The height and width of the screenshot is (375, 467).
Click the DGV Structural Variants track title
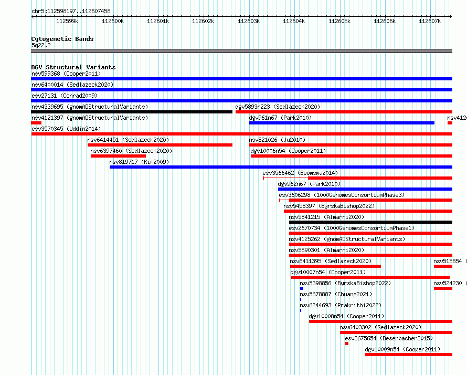[73, 67]
